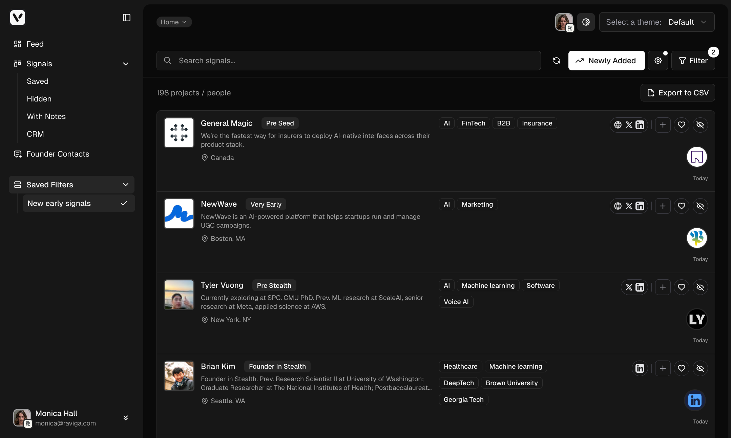Open the Filter button
Viewport: 731px width, 438px height.
693,61
